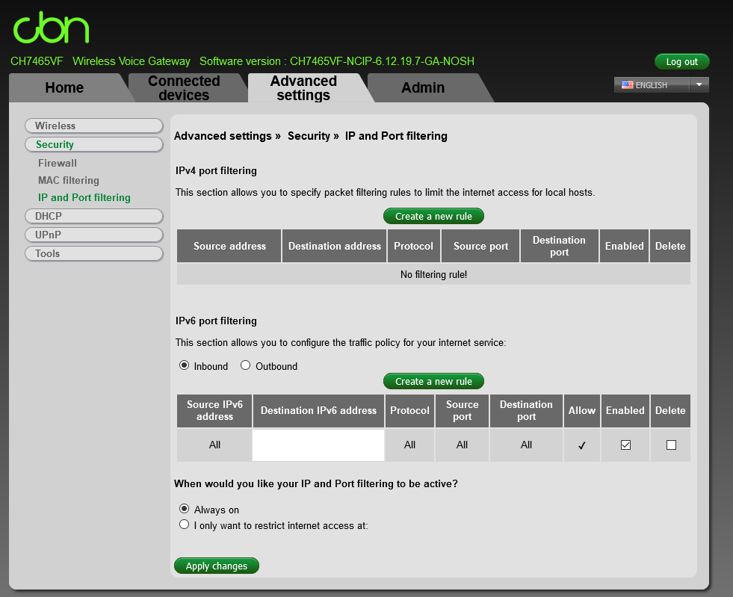Tick the Delete checkbox for IPv6 rule
Screen dimensions: 733x597
pos(670,445)
